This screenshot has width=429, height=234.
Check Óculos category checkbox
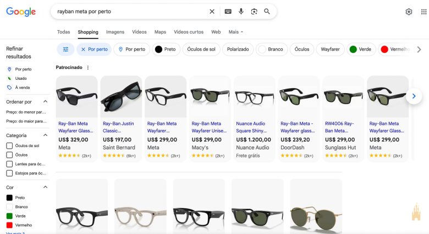(x=9, y=155)
